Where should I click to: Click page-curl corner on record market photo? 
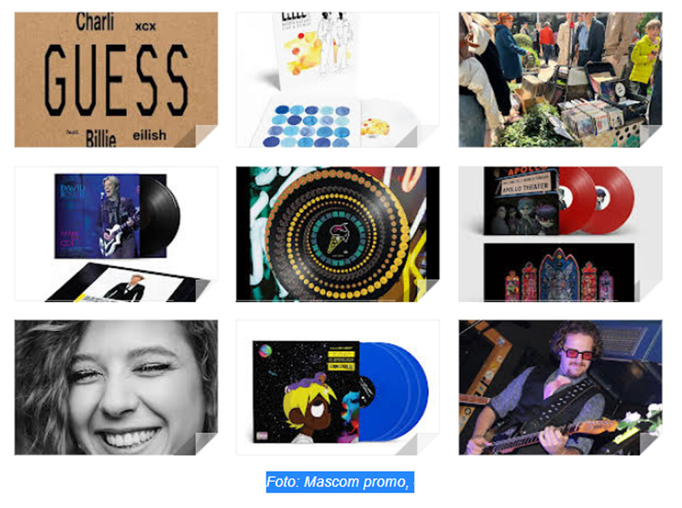click(x=651, y=136)
